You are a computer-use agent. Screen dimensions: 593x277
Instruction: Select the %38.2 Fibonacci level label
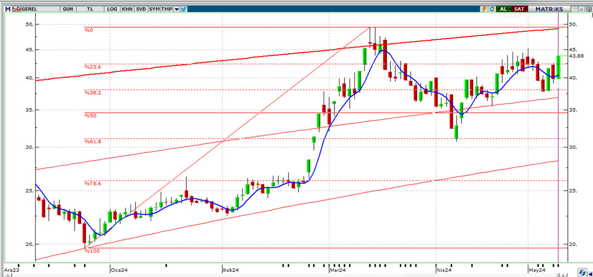click(x=92, y=93)
